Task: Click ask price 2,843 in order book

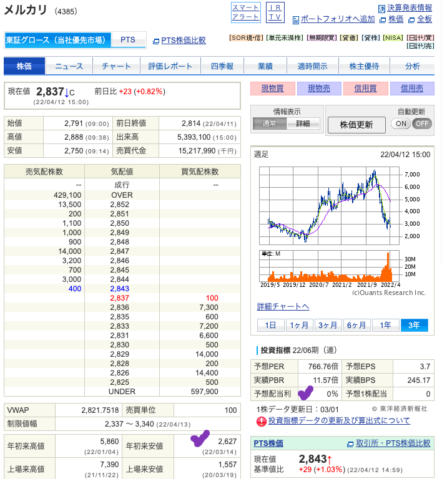Action: [119, 289]
